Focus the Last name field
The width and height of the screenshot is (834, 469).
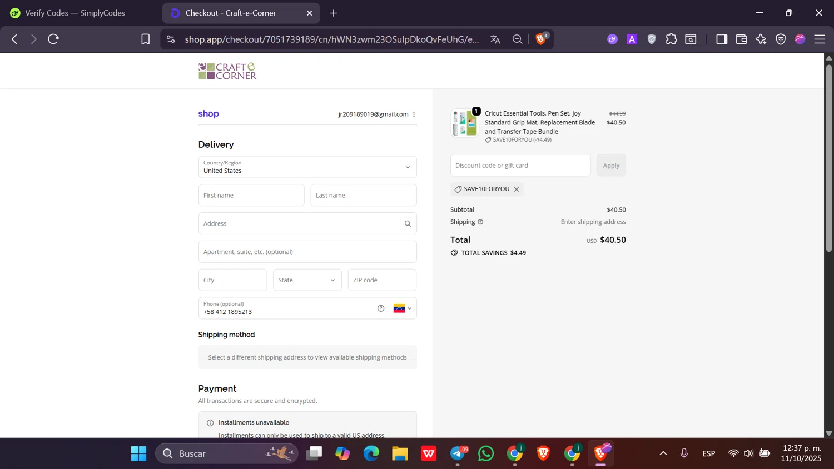(364, 196)
